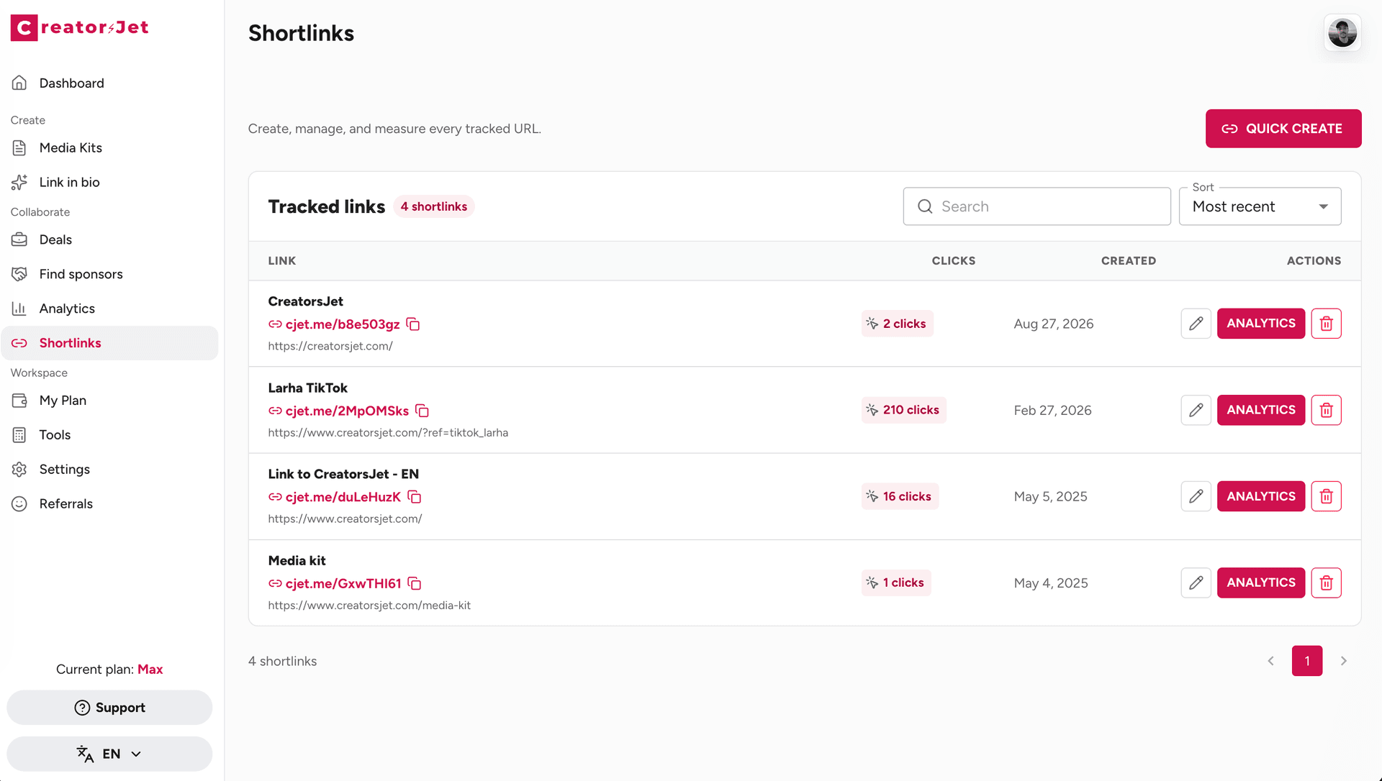
Task: Click the 4 shortlinks badge
Action: pyautogui.click(x=433, y=206)
